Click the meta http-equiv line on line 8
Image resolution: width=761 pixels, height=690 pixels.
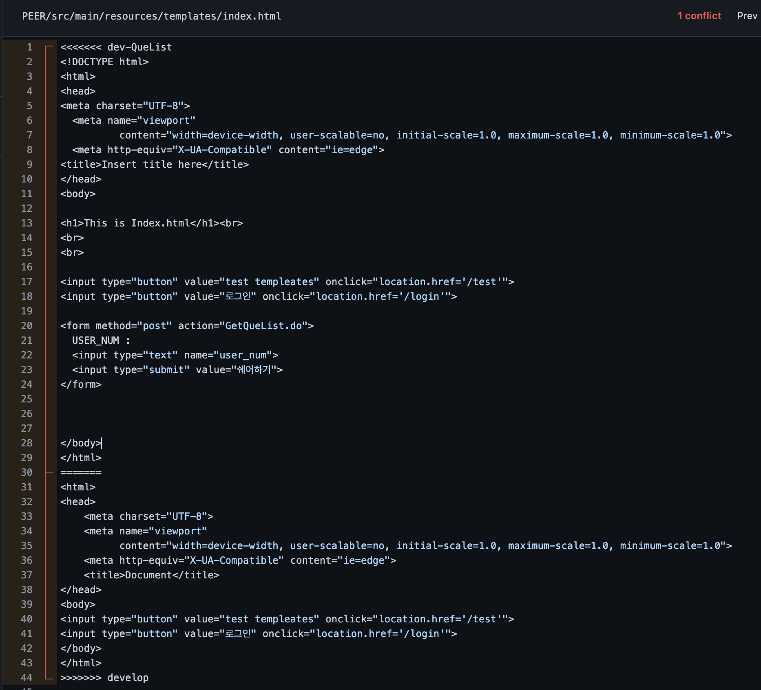[x=228, y=150]
